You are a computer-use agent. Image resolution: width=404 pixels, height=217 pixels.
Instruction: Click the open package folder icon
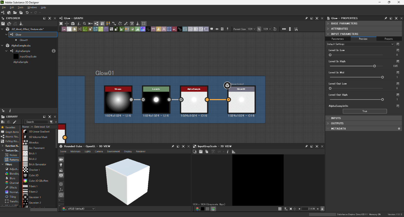click(x=15, y=13)
